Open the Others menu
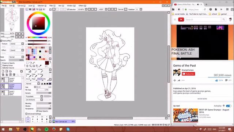Screen dimensions: 234x132 coord(82,6)
